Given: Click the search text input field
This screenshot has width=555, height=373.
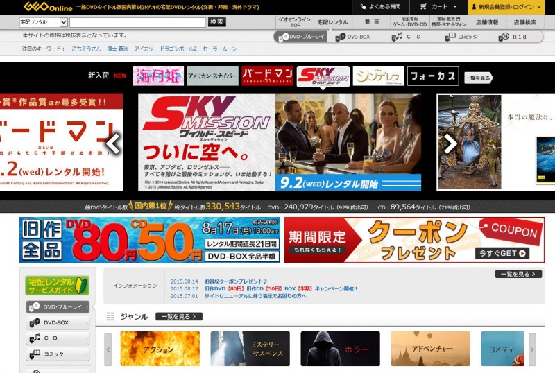Looking at the screenshot, I should click(137, 22).
